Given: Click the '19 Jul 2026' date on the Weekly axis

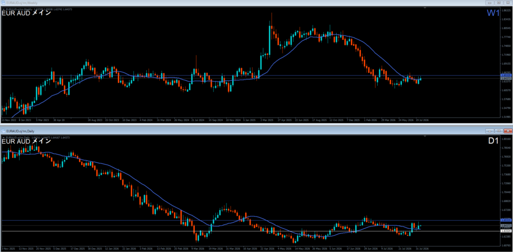Looking at the screenshot, I should point(422,120).
